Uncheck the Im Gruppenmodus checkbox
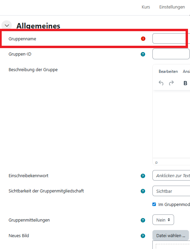Viewport: 190px width, 249px height. click(154, 204)
